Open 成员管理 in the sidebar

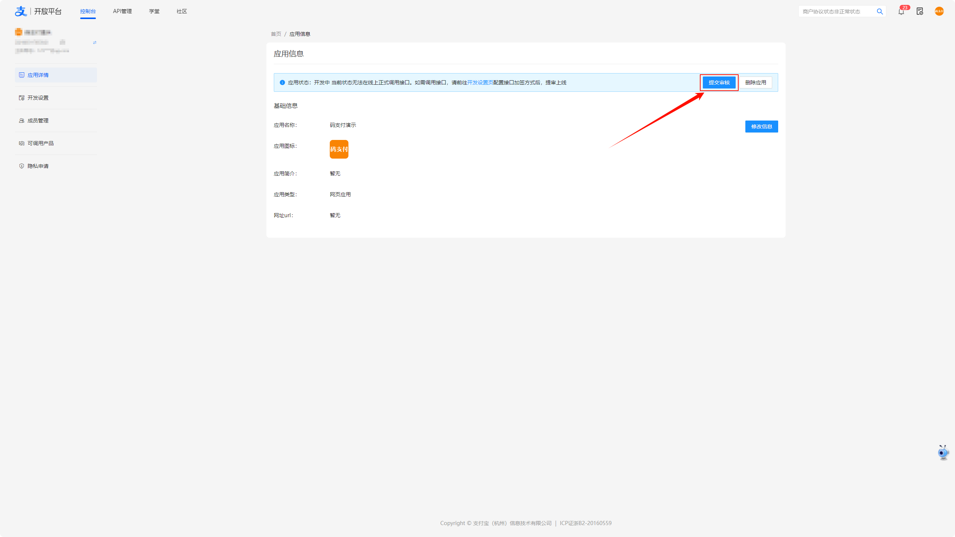[x=38, y=121]
